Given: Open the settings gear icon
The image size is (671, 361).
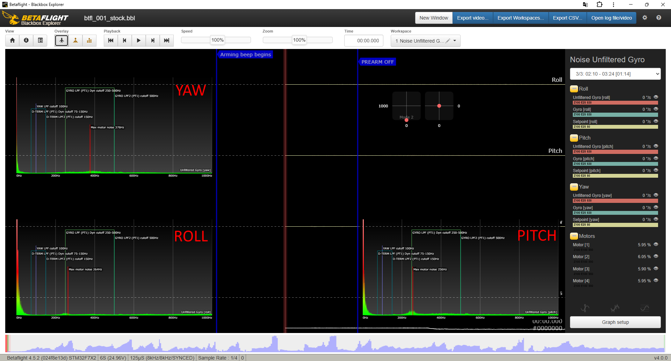Looking at the screenshot, I should tap(645, 18).
